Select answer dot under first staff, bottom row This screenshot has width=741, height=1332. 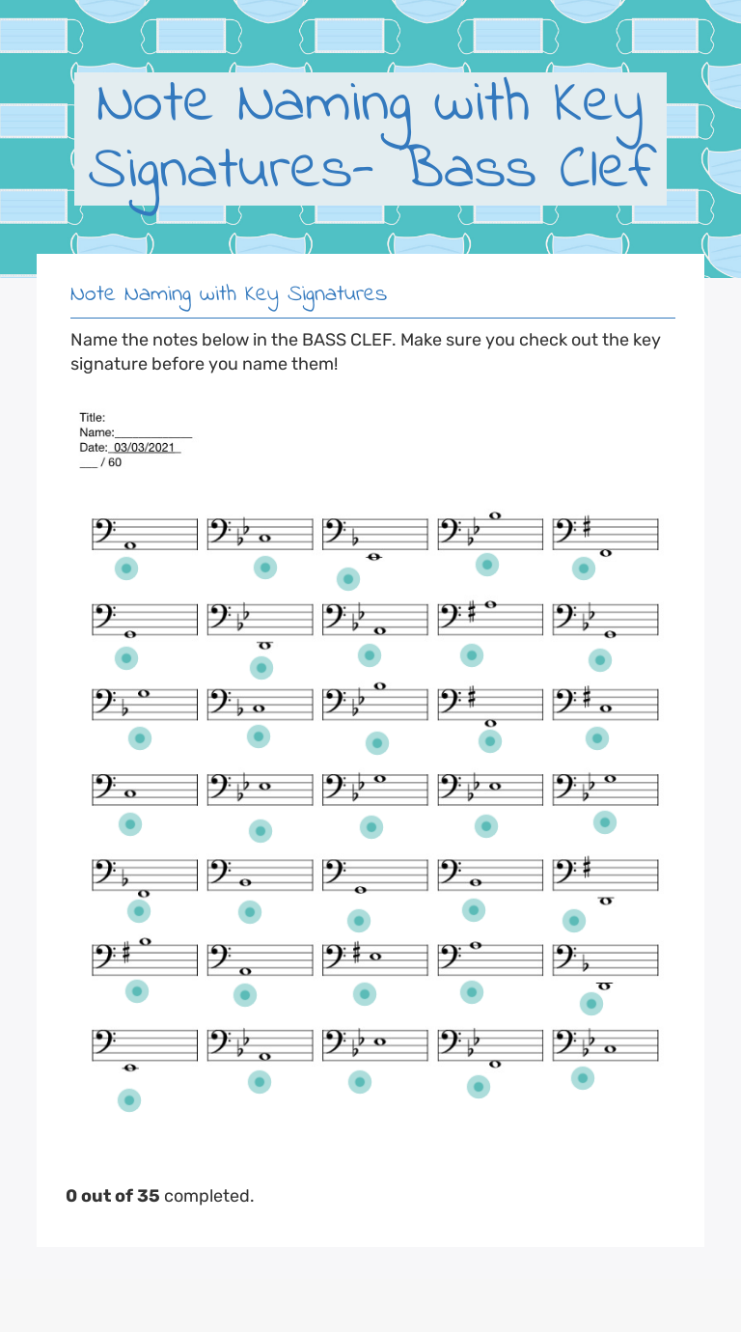(x=128, y=1100)
